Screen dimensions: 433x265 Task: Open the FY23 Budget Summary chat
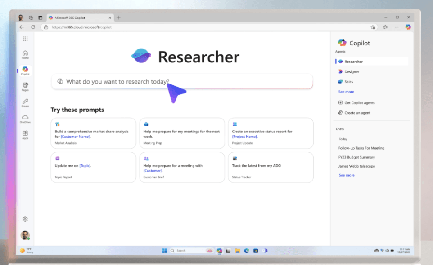(356, 157)
